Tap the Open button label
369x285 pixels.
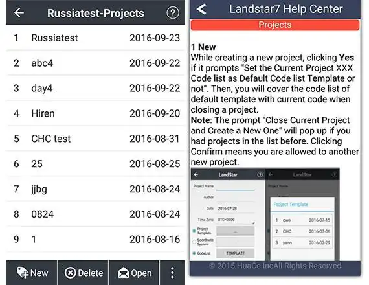(x=141, y=273)
